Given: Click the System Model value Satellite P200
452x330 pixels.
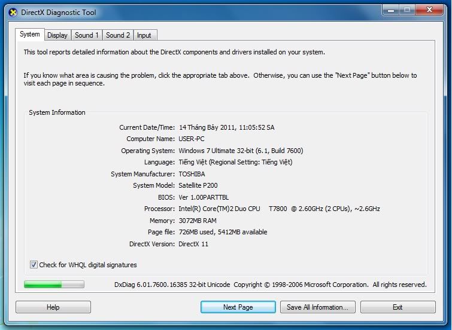Looking at the screenshot, I should 198,185.
